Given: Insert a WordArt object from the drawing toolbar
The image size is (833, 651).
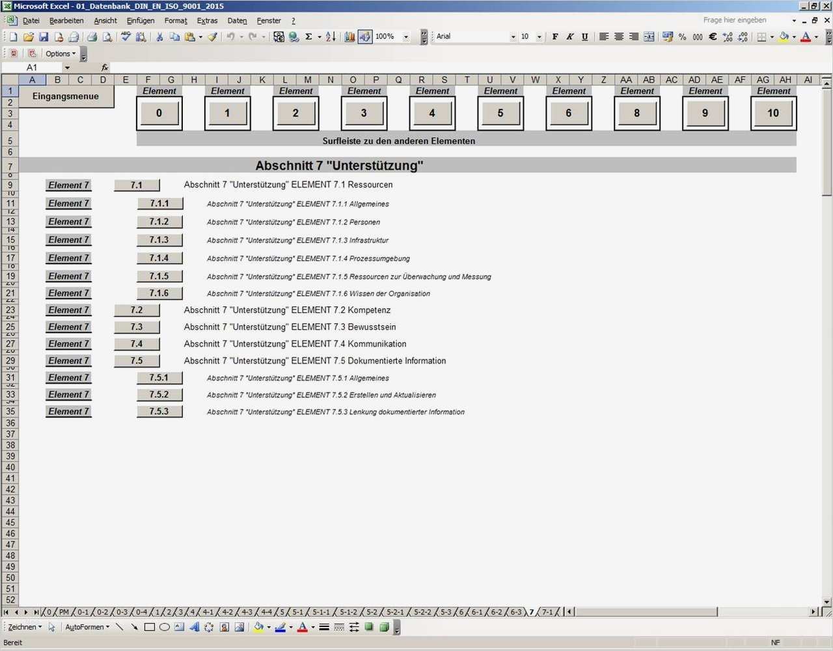Looking at the screenshot, I should 195,627.
